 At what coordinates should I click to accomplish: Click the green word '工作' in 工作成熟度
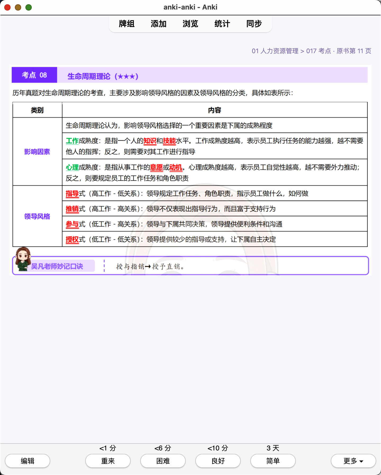72,141
